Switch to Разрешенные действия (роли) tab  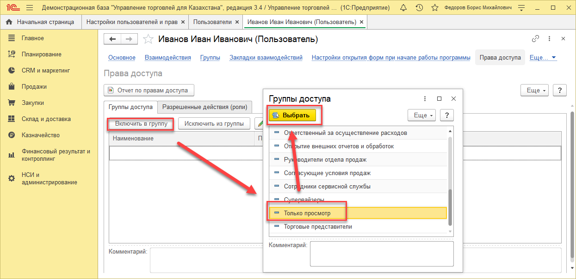(204, 107)
